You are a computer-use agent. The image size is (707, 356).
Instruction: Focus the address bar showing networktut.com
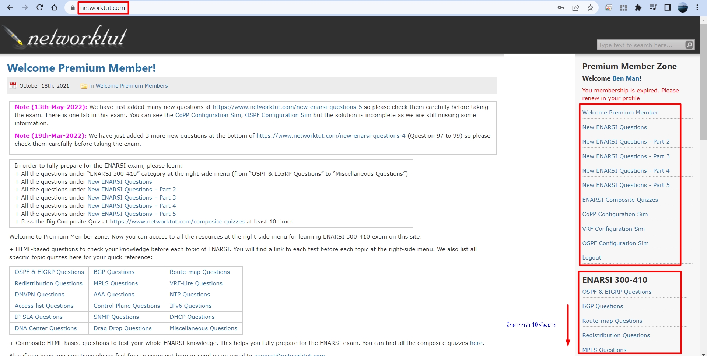click(102, 8)
